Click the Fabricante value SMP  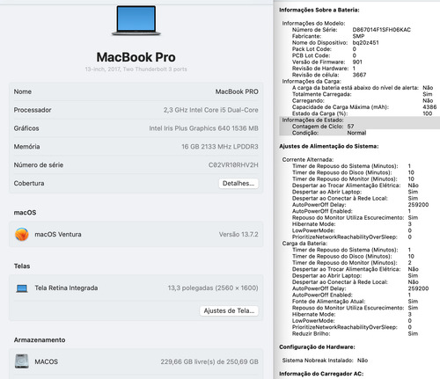[358, 36]
